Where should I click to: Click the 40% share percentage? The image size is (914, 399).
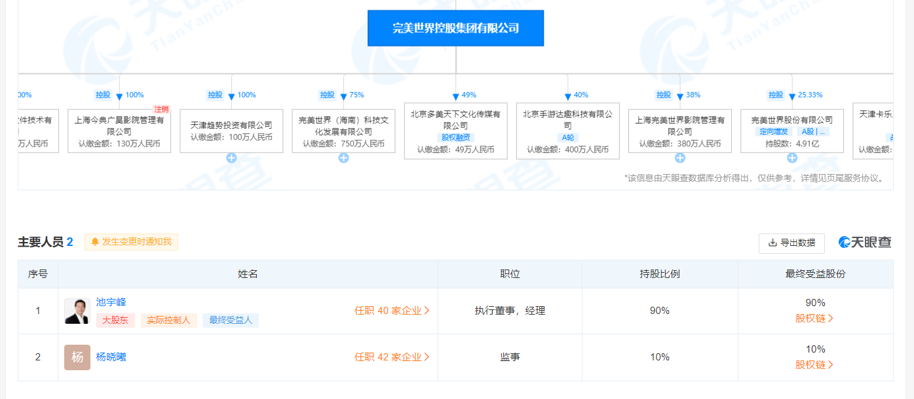(581, 95)
